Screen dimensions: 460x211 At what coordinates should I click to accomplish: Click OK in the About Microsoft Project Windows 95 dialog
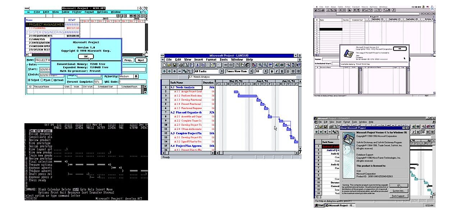point(399,185)
